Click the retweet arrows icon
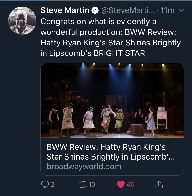The image size is (192, 196). pos(83,184)
